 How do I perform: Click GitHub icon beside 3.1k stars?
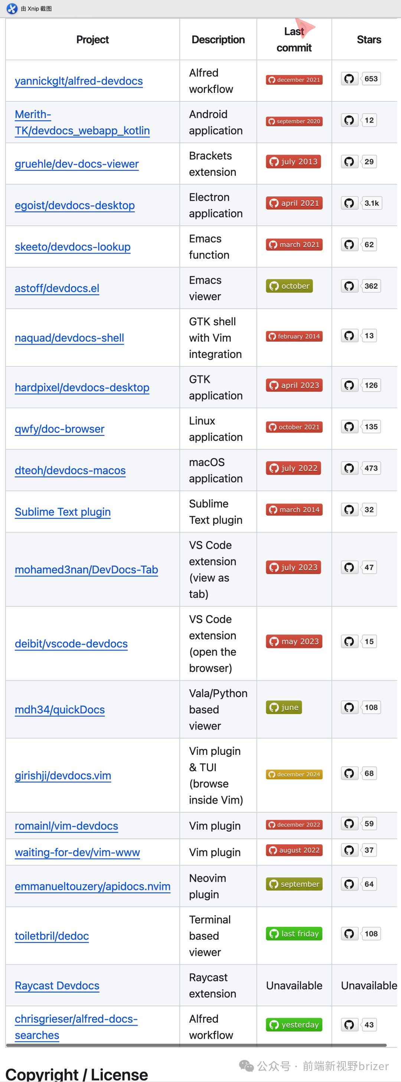[349, 203]
